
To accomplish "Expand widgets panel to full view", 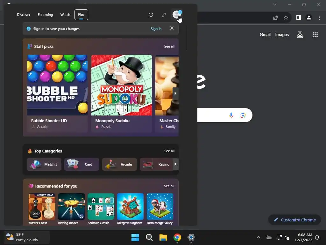I will [x=164, y=15].
